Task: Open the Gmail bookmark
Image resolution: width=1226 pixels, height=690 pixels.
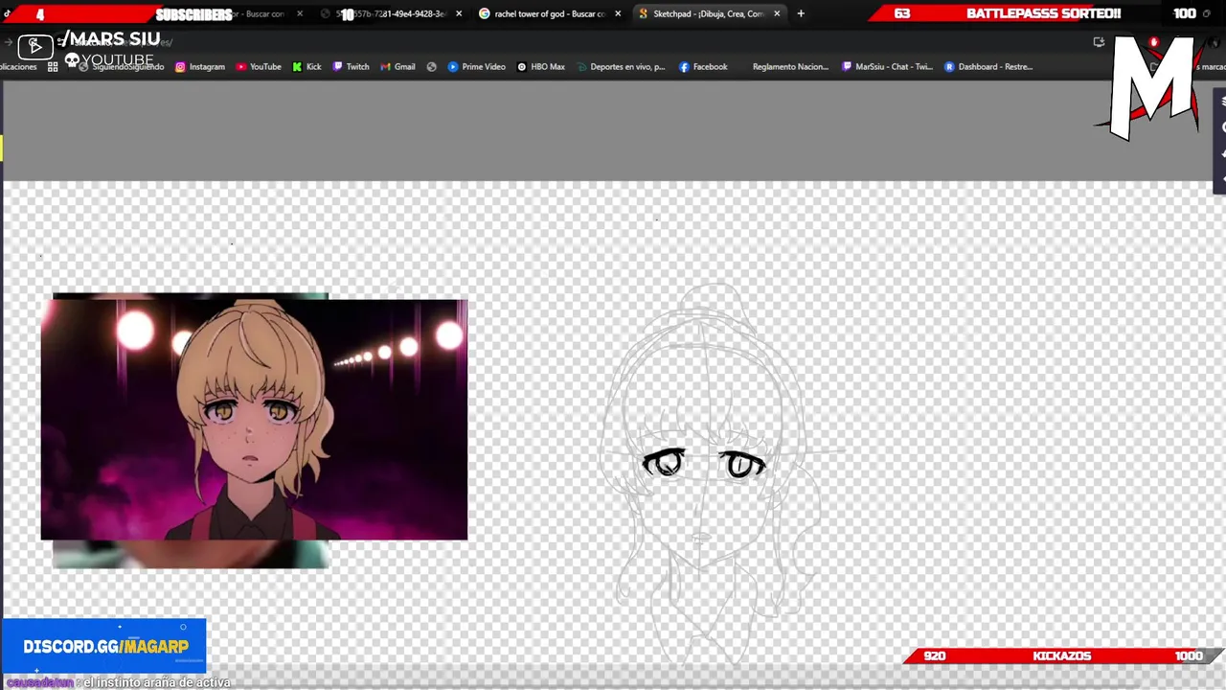Action: (x=397, y=67)
